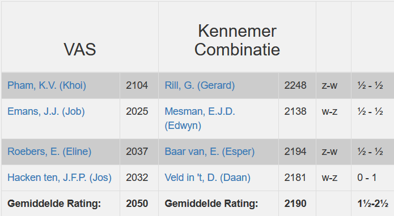Click the VAS team header
The height and width of the screenshot is (216, 394).
[x=80, y=49]
